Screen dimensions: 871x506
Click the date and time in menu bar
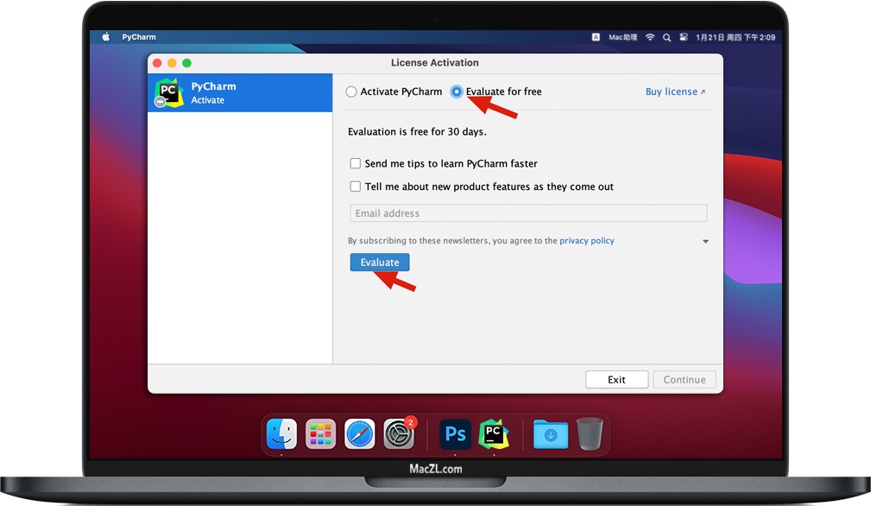tap(735, 37)
